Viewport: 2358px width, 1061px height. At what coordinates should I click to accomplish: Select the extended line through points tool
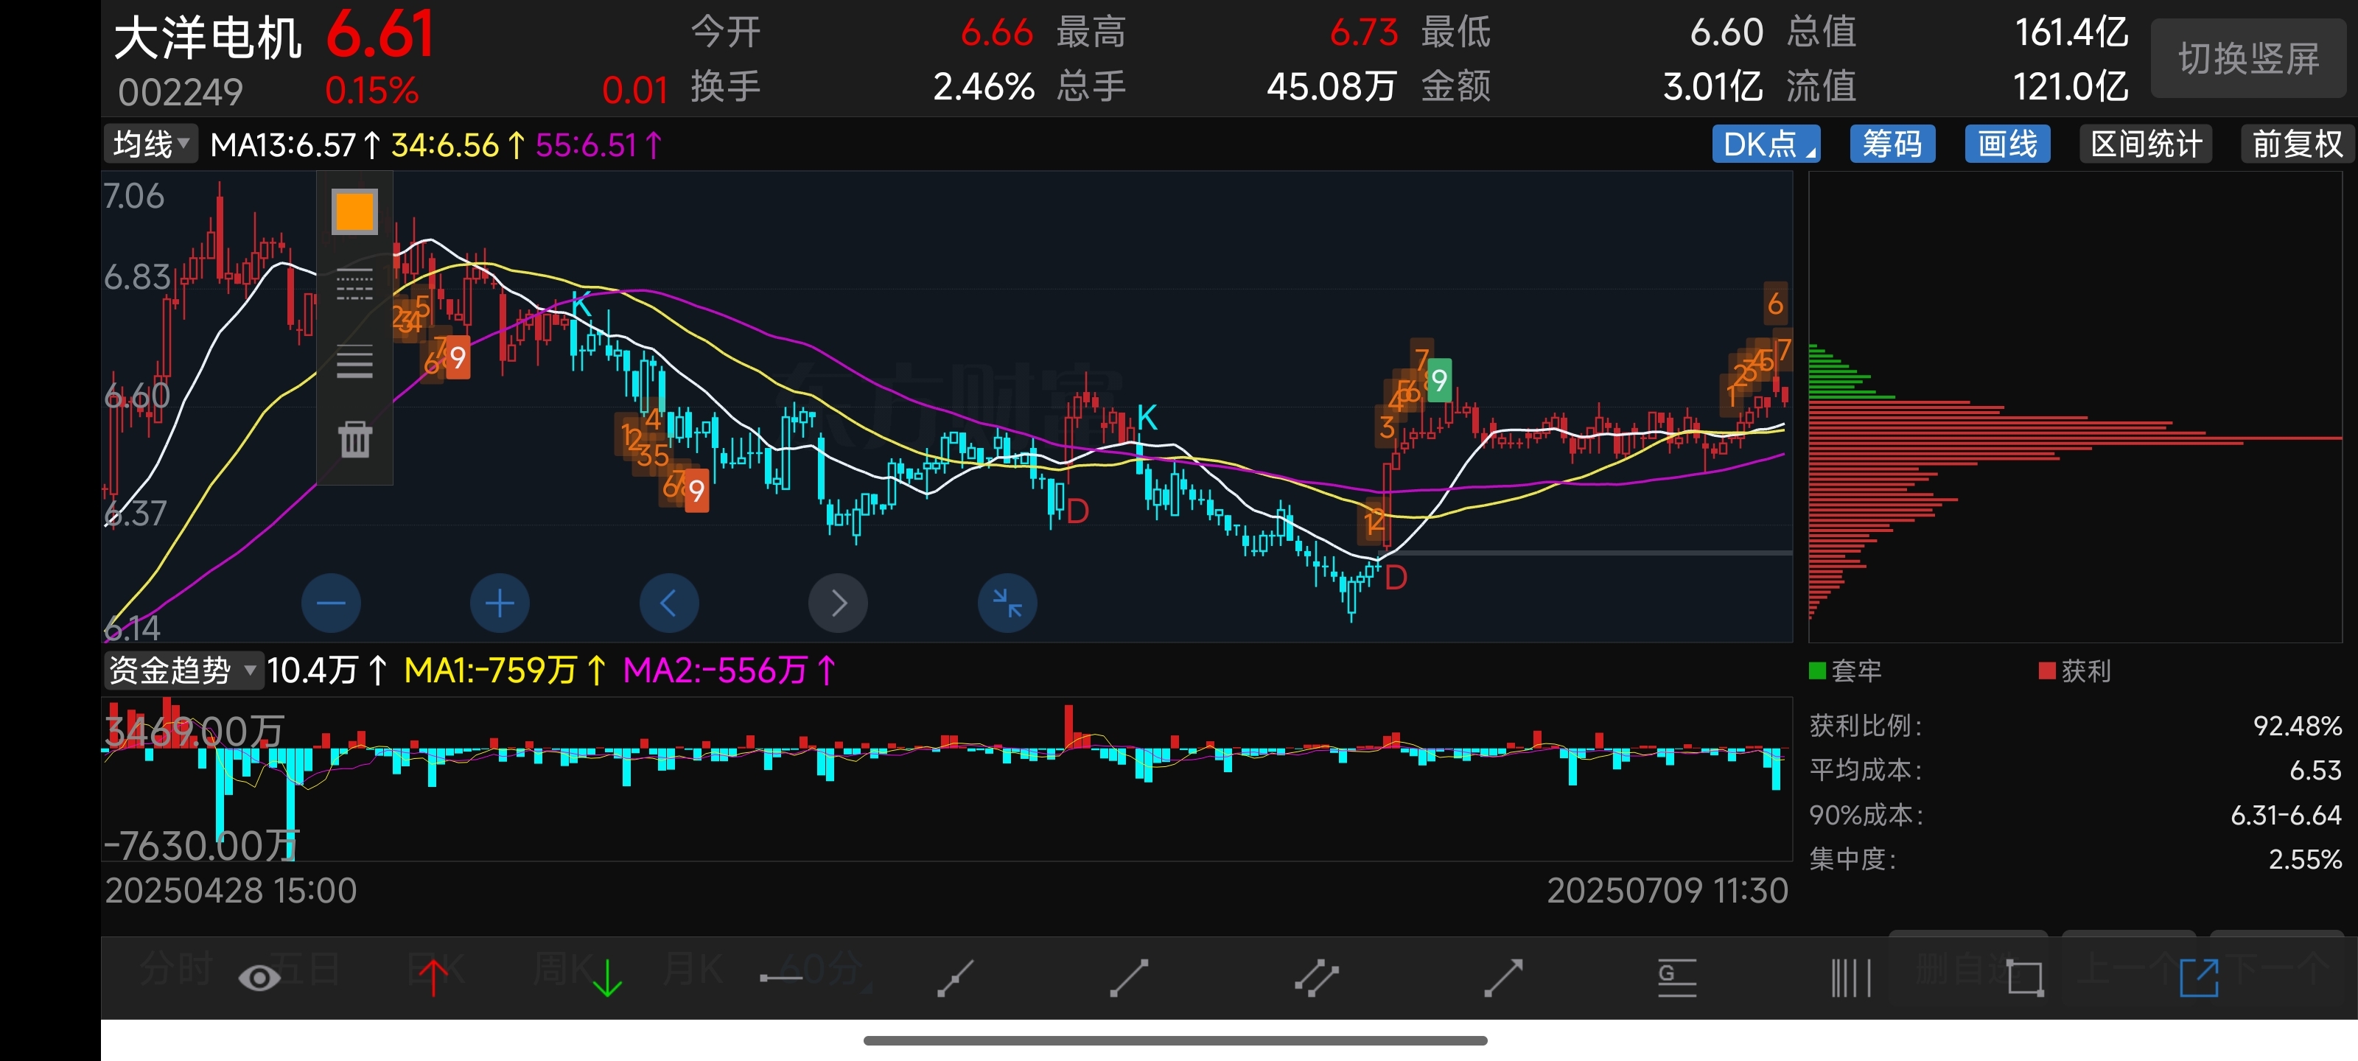tap(955, 978)
